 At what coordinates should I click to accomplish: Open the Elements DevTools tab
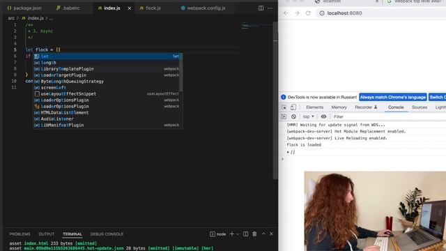pyautogui.click(x=314, y=107)
